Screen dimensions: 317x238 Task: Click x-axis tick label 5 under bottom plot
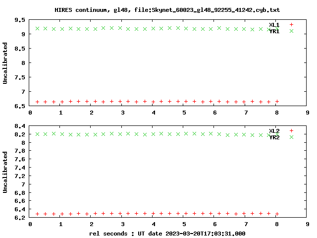pos(184,224)
